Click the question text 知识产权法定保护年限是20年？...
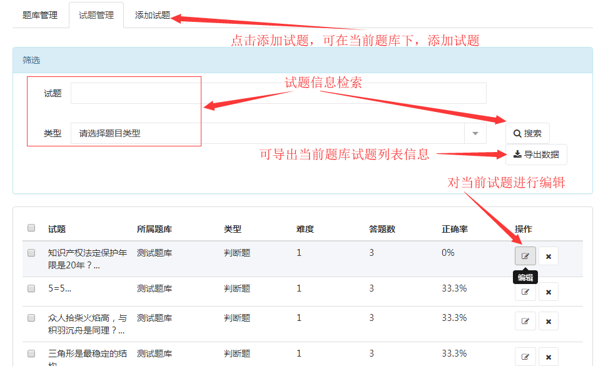Image resolution: width=608 pixels, height=366 pixels. point(88,259)
